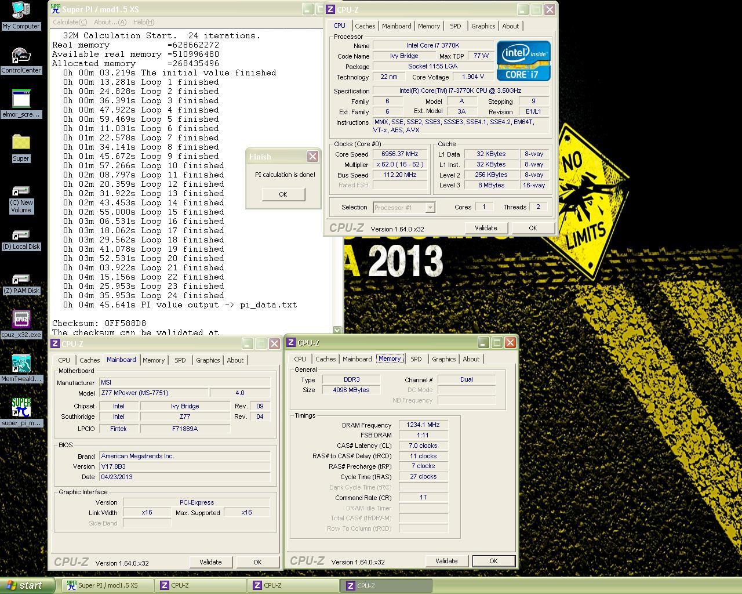Click OK in the top CPU-Z window

tap(533, 228)
